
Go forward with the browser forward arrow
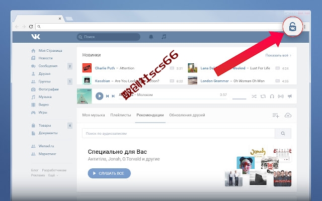pos(24,27)
